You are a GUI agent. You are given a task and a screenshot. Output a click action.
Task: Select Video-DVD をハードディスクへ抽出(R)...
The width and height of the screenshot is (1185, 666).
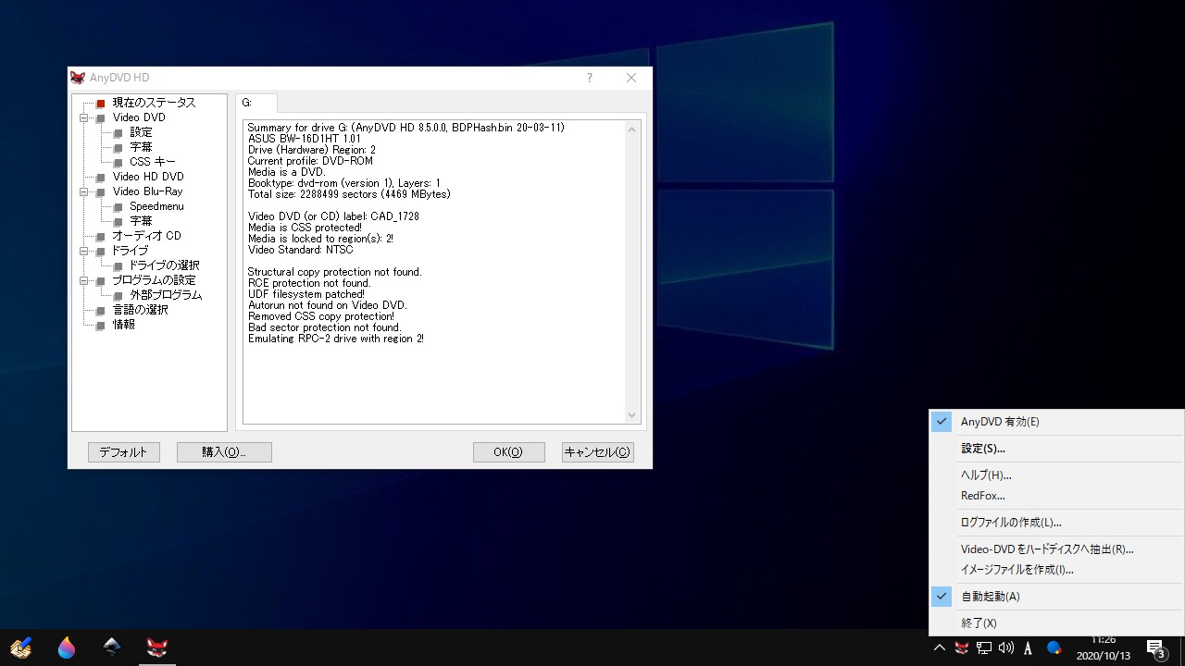click(1056, 549)
